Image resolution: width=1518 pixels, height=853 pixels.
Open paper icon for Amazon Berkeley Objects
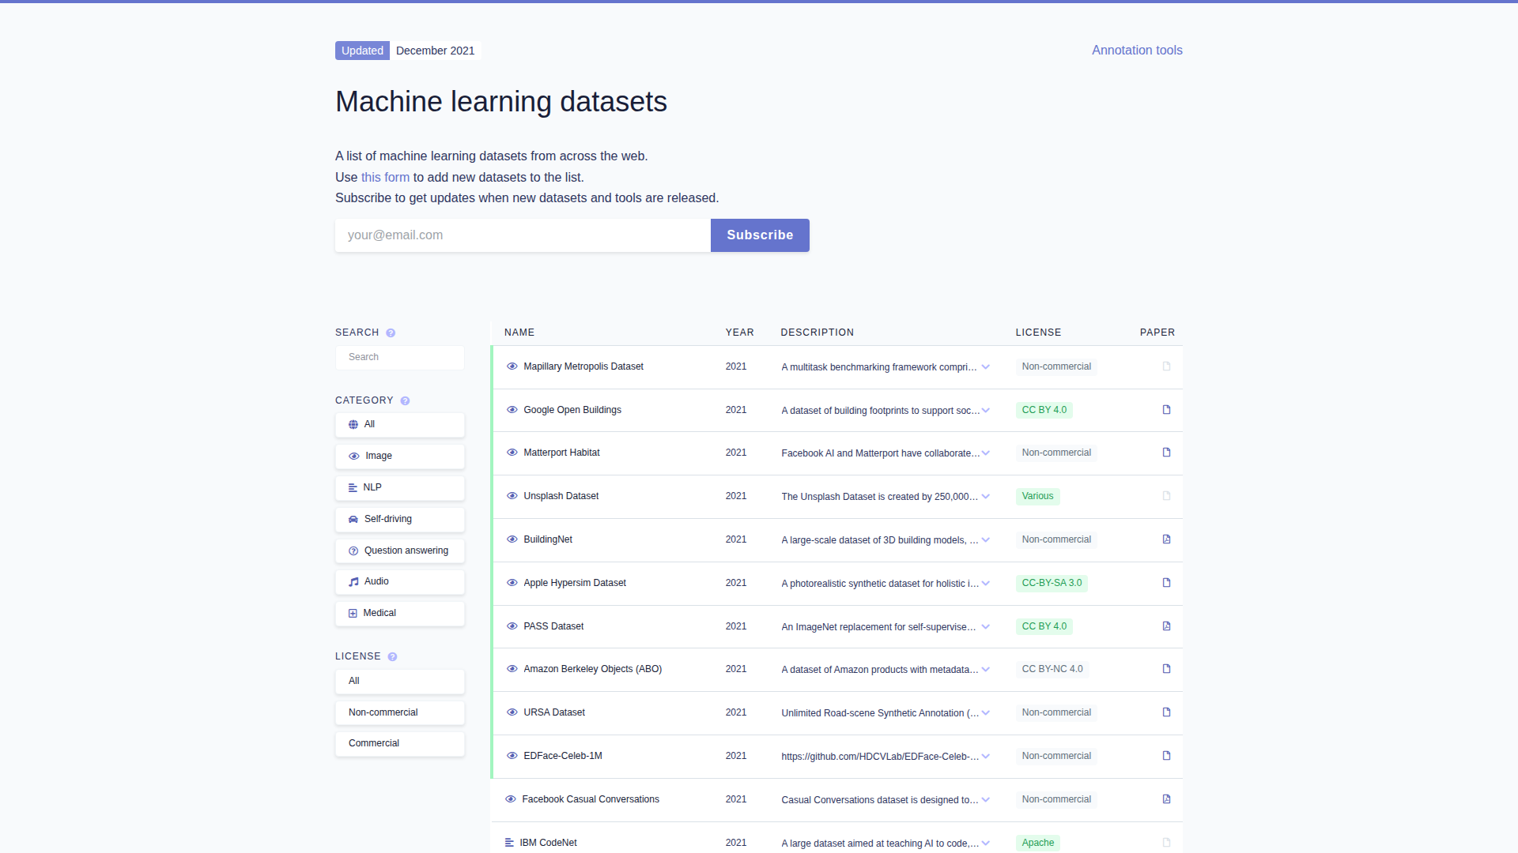pos(1166,669)
